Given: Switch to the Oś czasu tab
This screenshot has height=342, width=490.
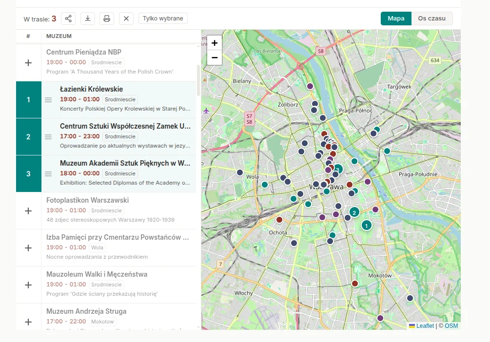Looking at the screenshot, I should (432, 19).
